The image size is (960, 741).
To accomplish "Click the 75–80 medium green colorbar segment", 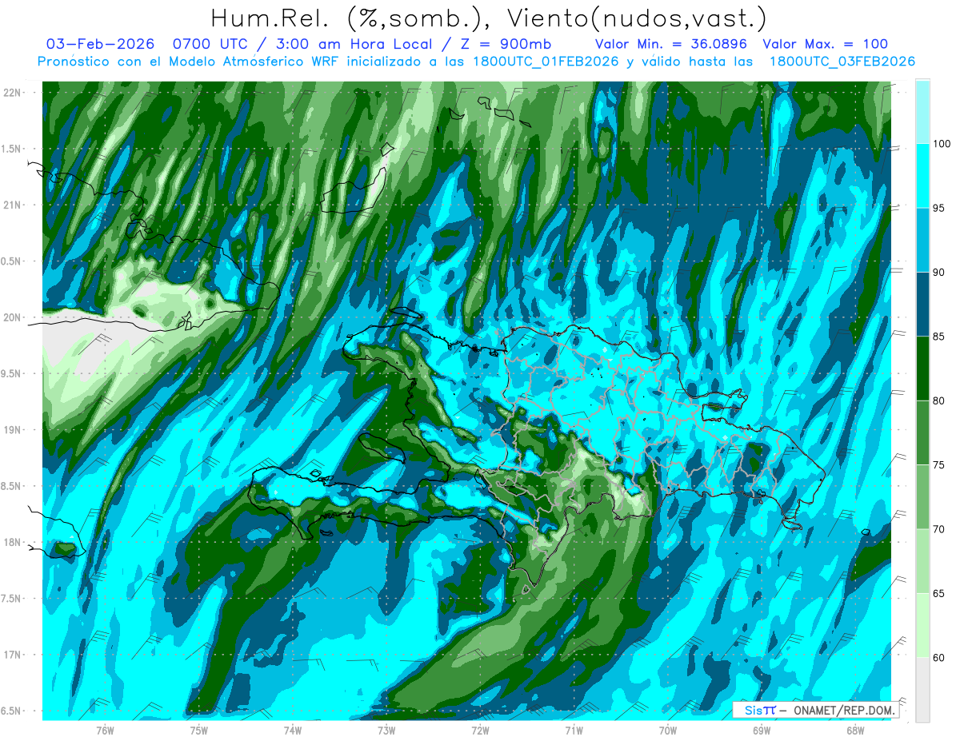I will click(x=922, y=432).
